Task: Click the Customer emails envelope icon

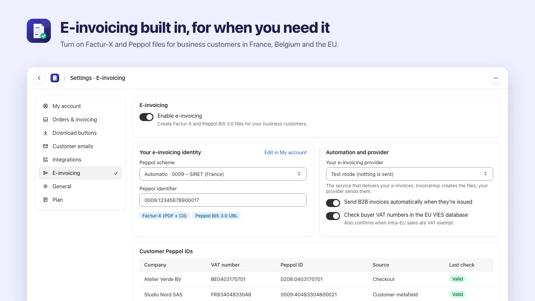Action: tap(45, 146)
